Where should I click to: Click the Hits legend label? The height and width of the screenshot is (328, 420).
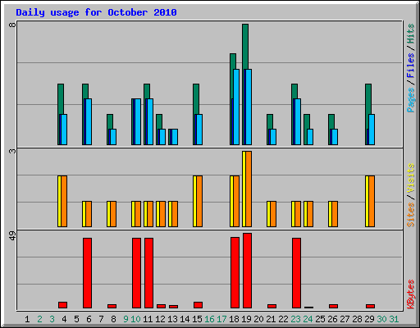(410, 34)
